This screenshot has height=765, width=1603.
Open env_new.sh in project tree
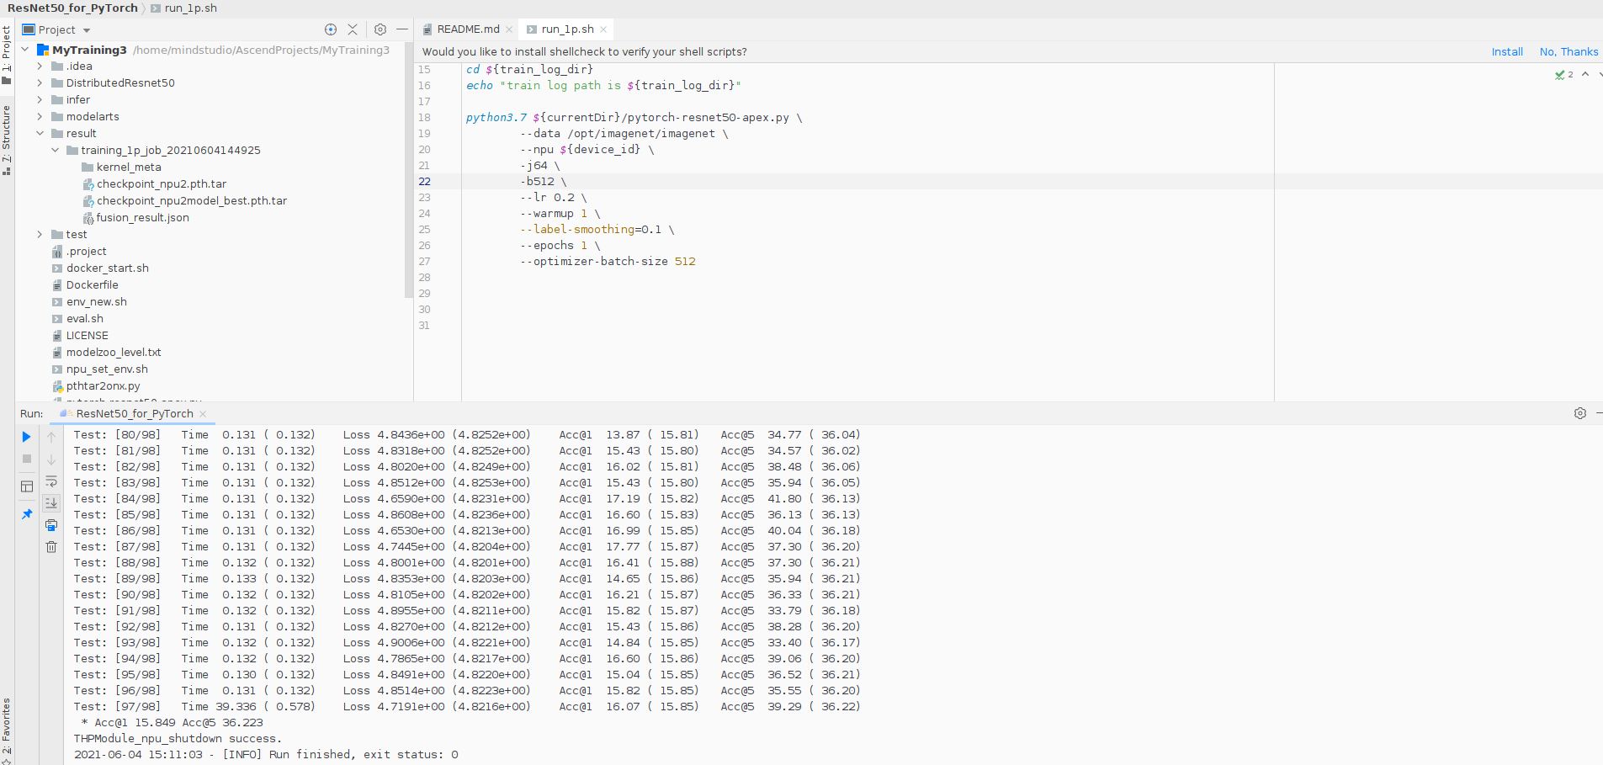[x=96, y=302]
